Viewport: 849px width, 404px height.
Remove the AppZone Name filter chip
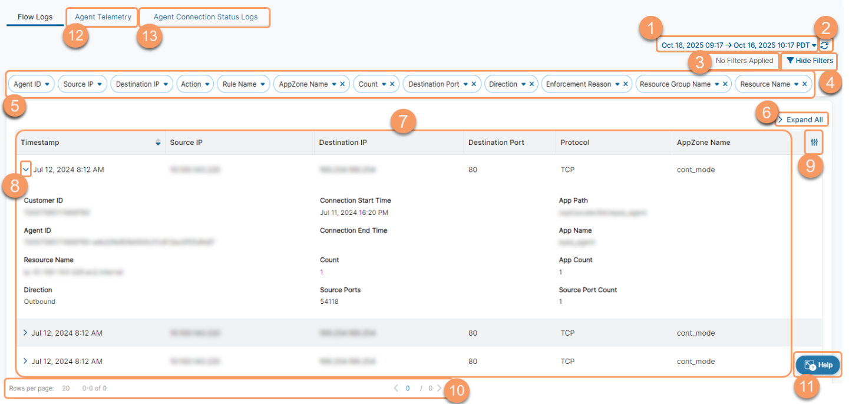342,84
